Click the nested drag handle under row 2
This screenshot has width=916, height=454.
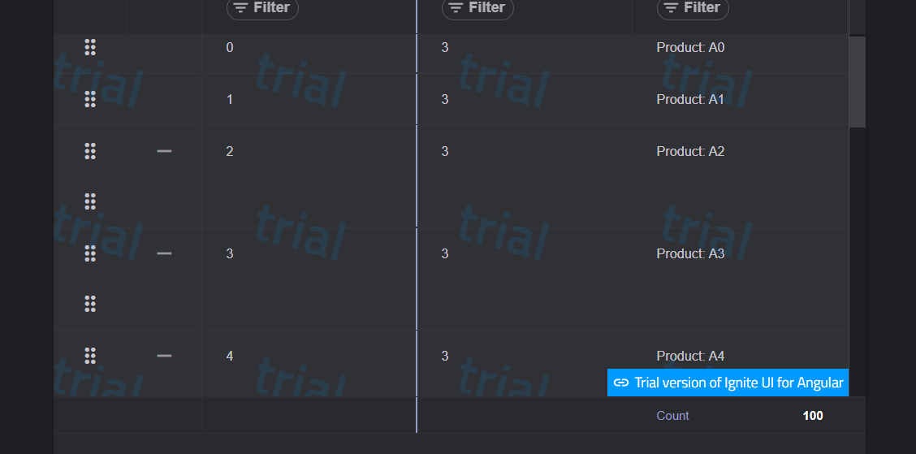pos(90,201)
